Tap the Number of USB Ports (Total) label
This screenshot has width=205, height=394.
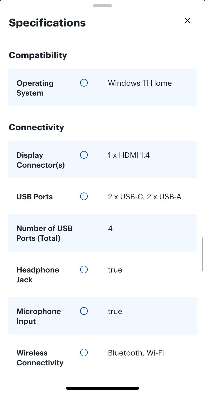point(45,233)
